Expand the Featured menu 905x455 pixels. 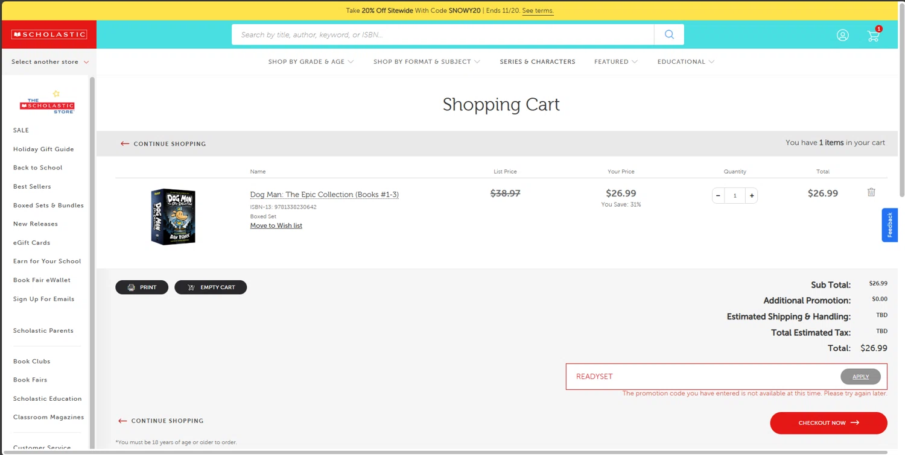tap(616, 61)
